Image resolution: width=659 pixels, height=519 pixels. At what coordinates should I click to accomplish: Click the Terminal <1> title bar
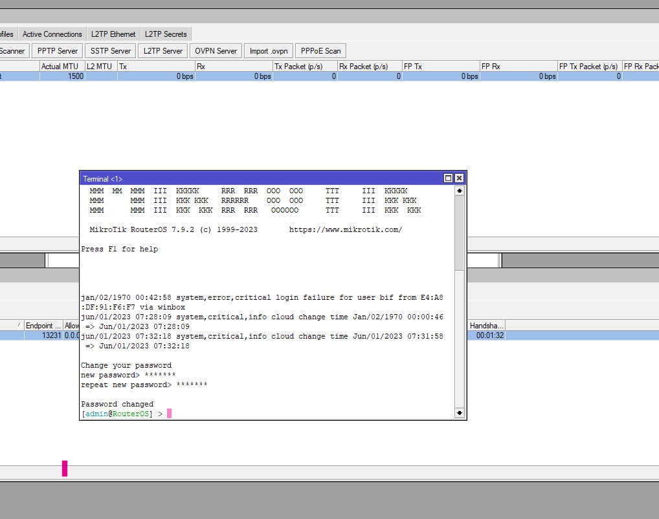click(x=261, y=179)
